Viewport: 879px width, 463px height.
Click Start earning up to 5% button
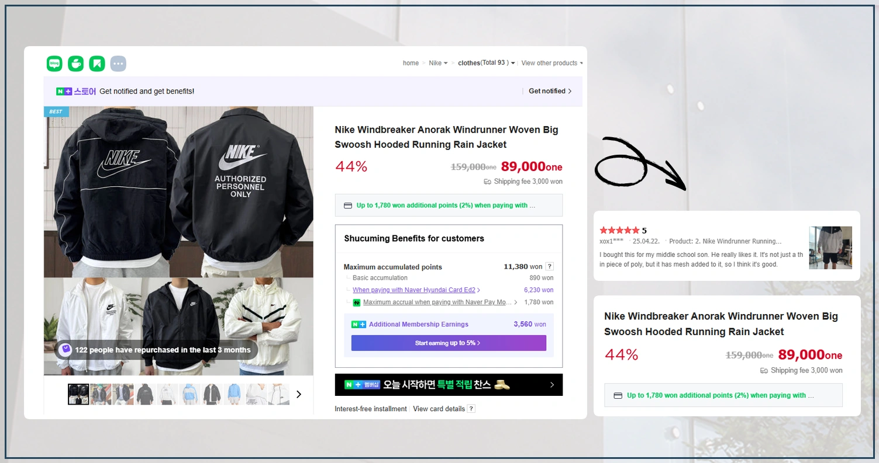[x=448, y=343]
